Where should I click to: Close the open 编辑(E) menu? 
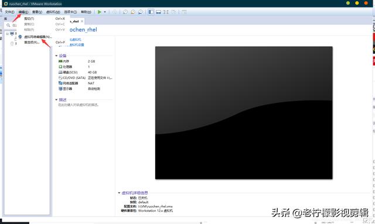pyautogui.click(x=23, y=12)
